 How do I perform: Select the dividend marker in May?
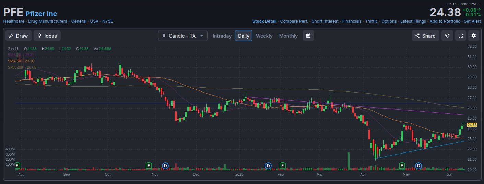418,166
